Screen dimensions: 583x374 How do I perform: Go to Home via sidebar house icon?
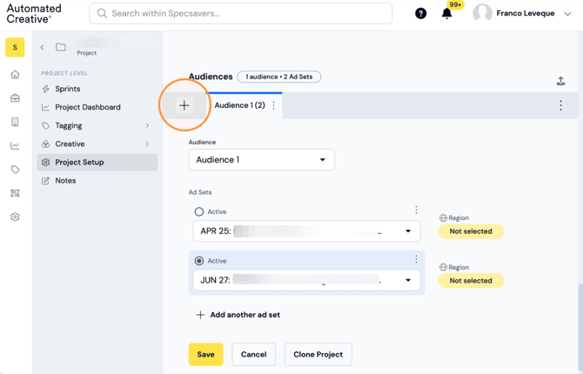coord(15,75)
